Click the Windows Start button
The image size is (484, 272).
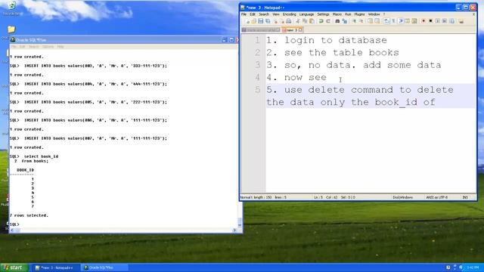point(14,267)
